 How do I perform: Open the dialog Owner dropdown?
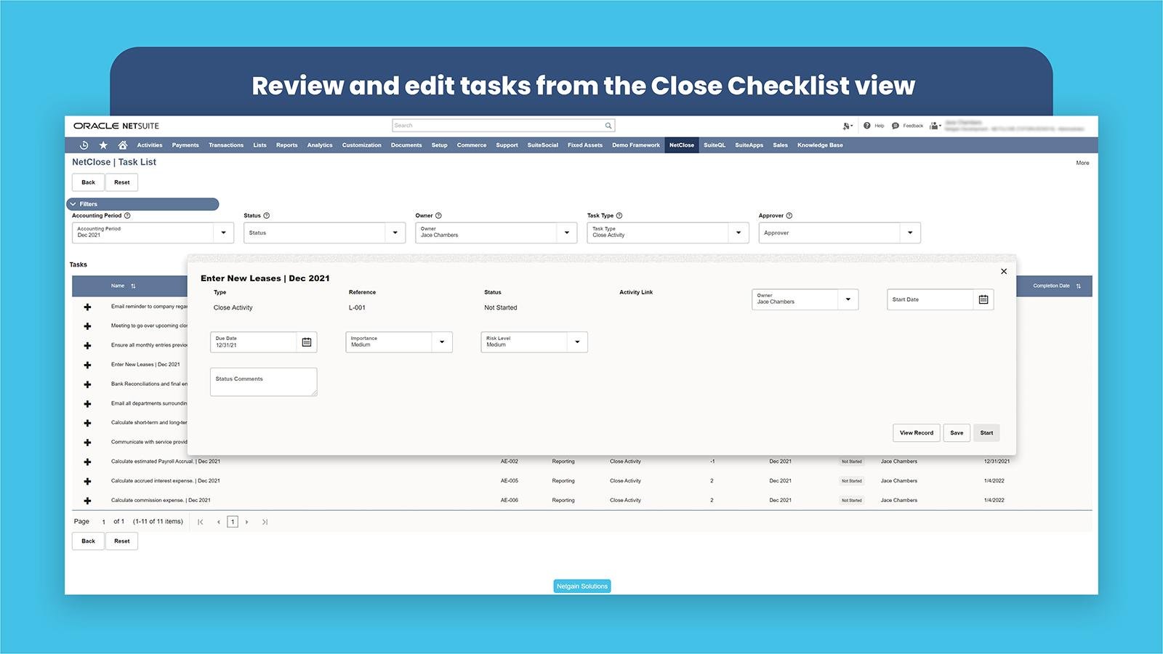(x=848, y=299)
